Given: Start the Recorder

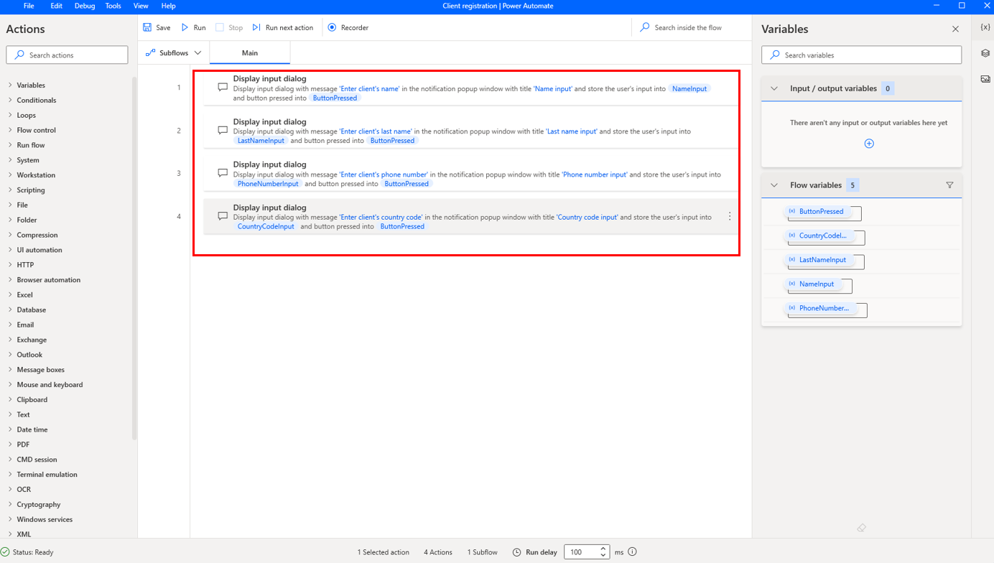Looking at the screenshot, I should (347, 27).
